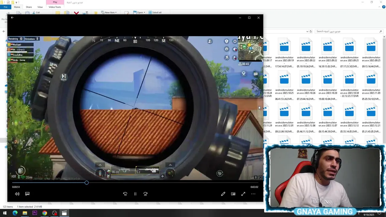Launch Microsoft Edge from taskbar
This screenshot has height=217, width=386.
click(x=15, y=213)
